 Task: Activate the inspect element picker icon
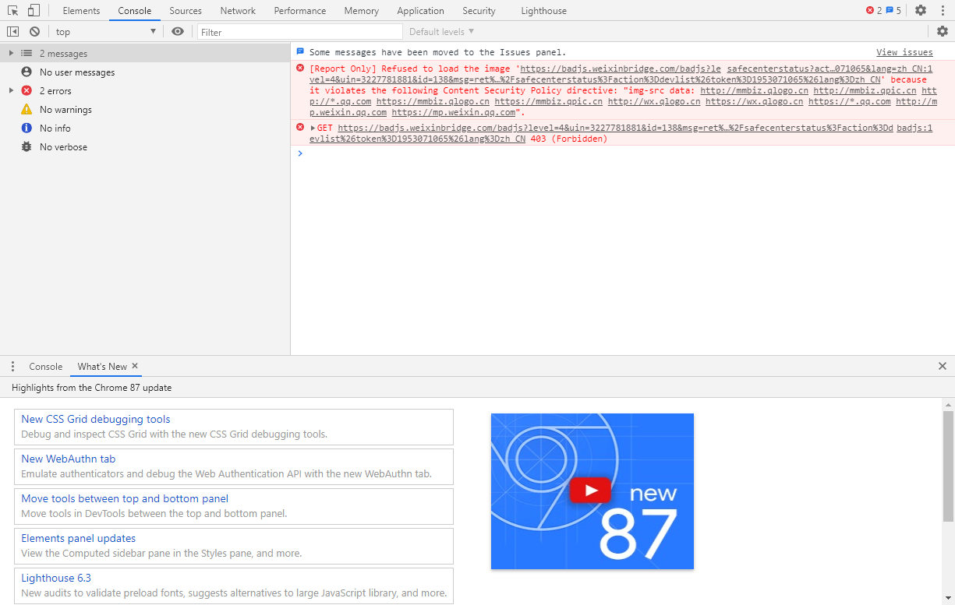[12, 10]
